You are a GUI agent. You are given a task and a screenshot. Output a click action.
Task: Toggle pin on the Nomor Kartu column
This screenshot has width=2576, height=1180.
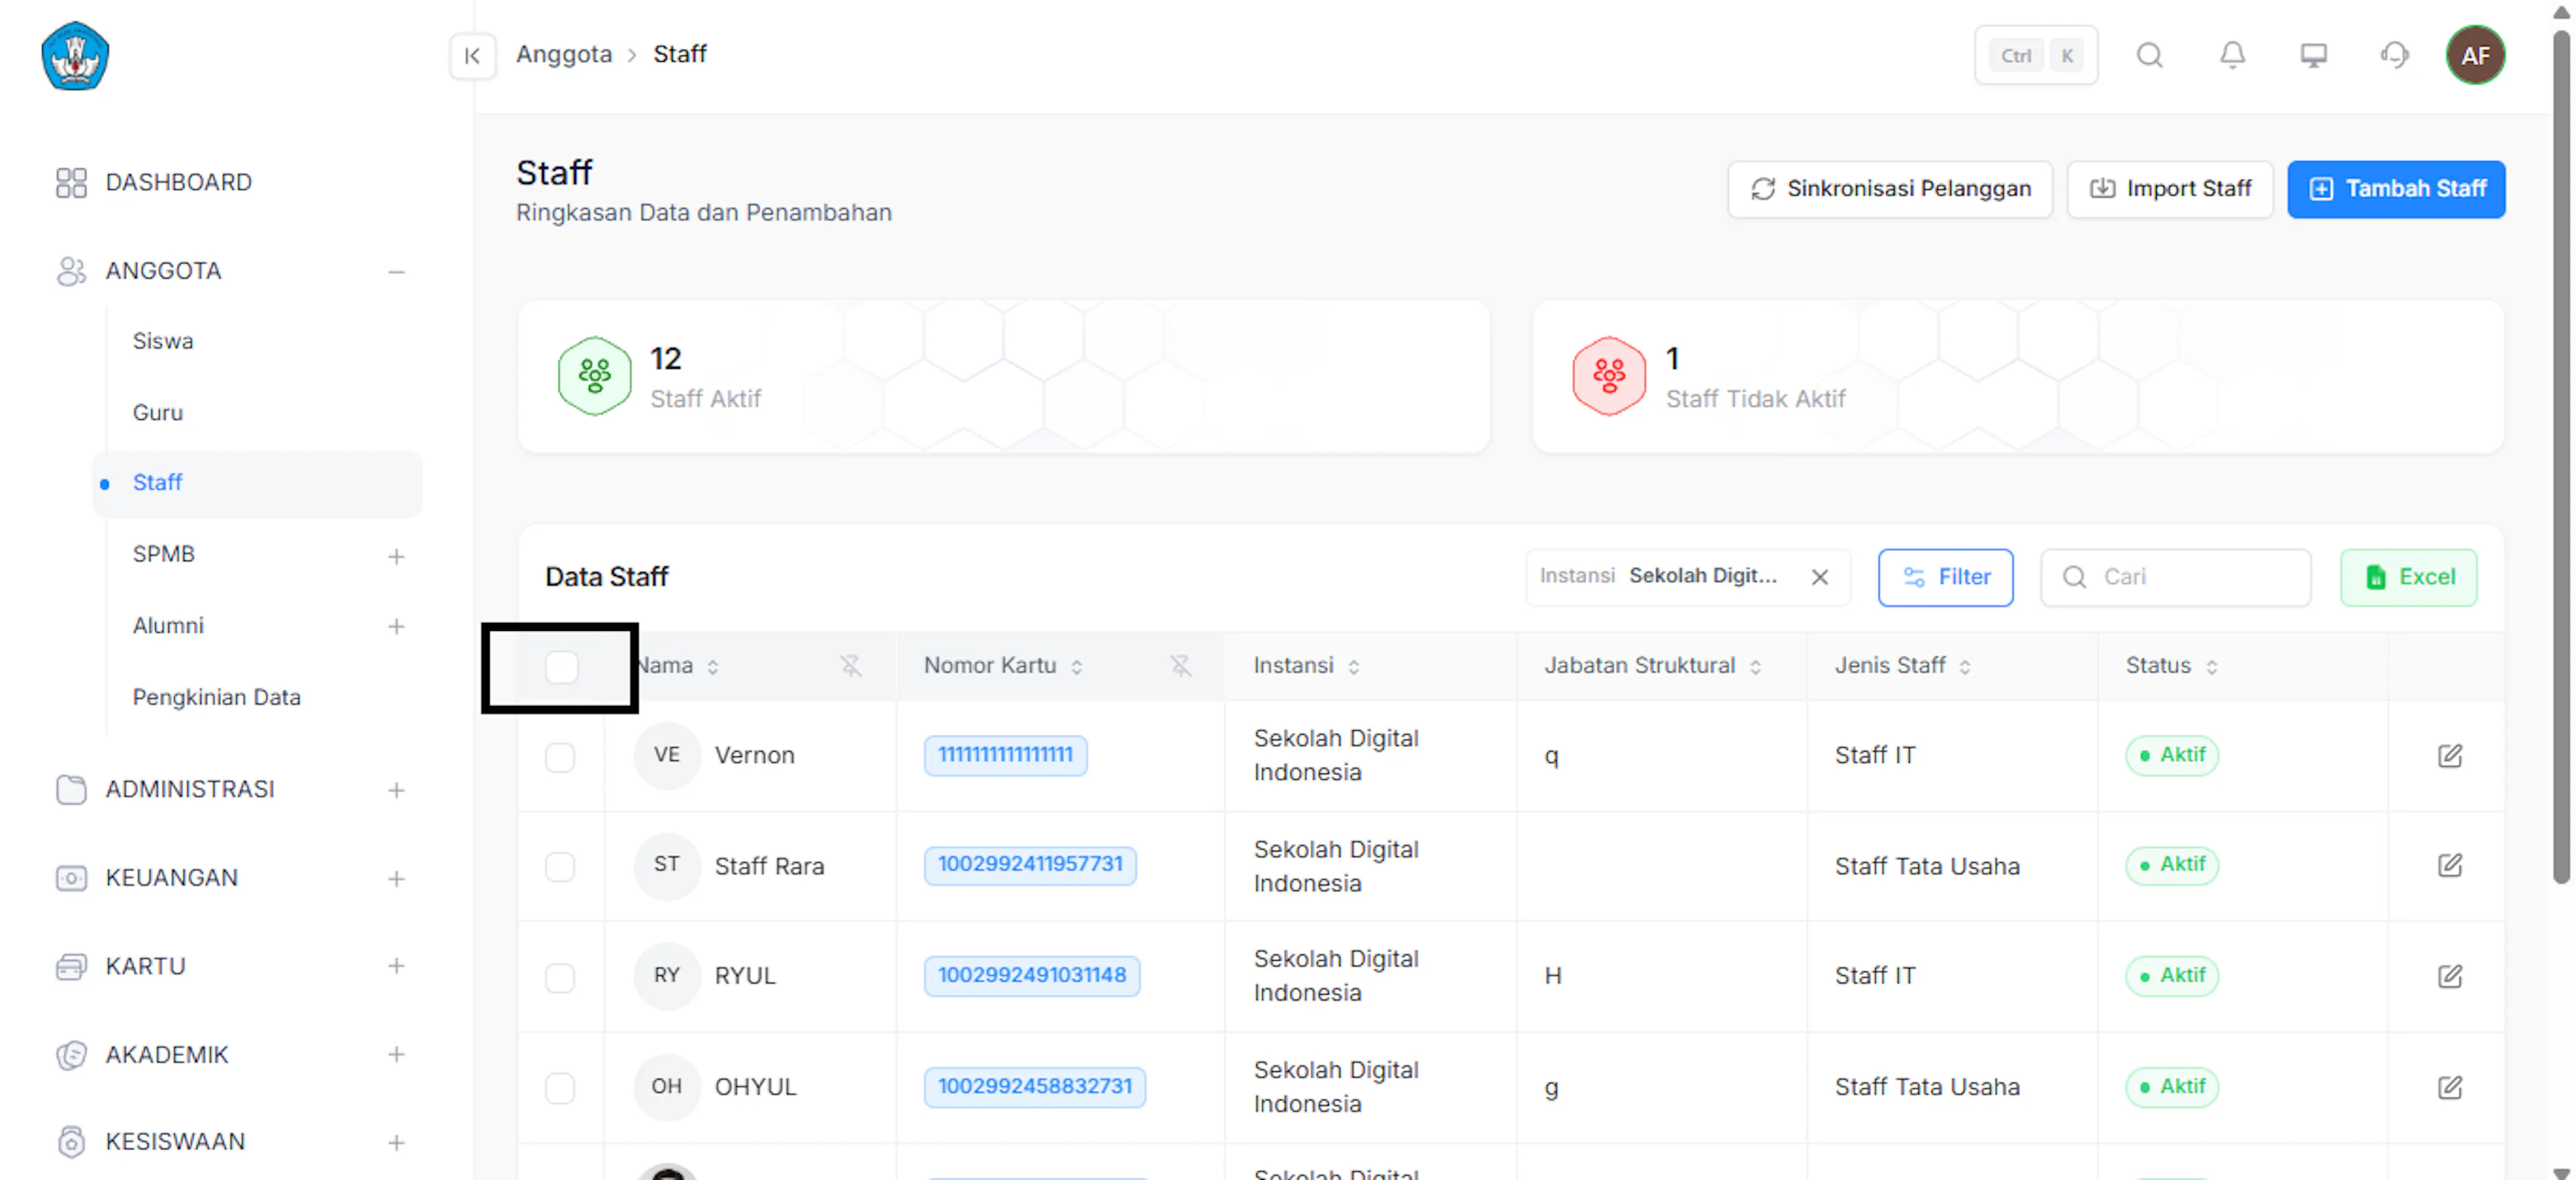click(x=1180, y=666)
